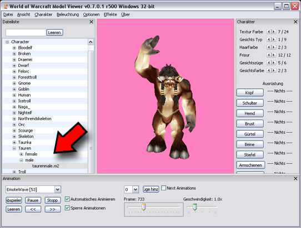Step animation backward with << button
The height and width of the screenshot is (228, 301).
pos(33,209)
